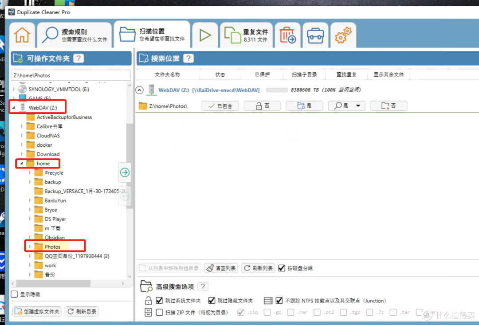Viewport: 479px width, 325px height.
Task: Click the 创建虚拟文件夹 button
Action: coord(37,311)
